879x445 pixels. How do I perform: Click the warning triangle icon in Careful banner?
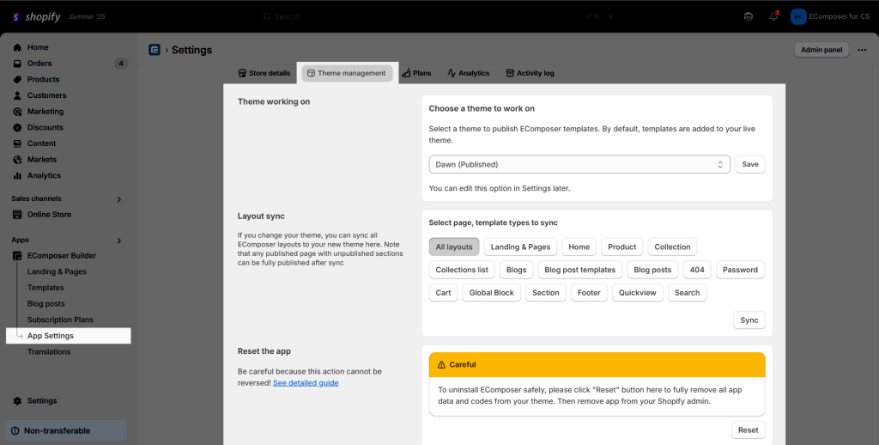(x=441, y=365)
